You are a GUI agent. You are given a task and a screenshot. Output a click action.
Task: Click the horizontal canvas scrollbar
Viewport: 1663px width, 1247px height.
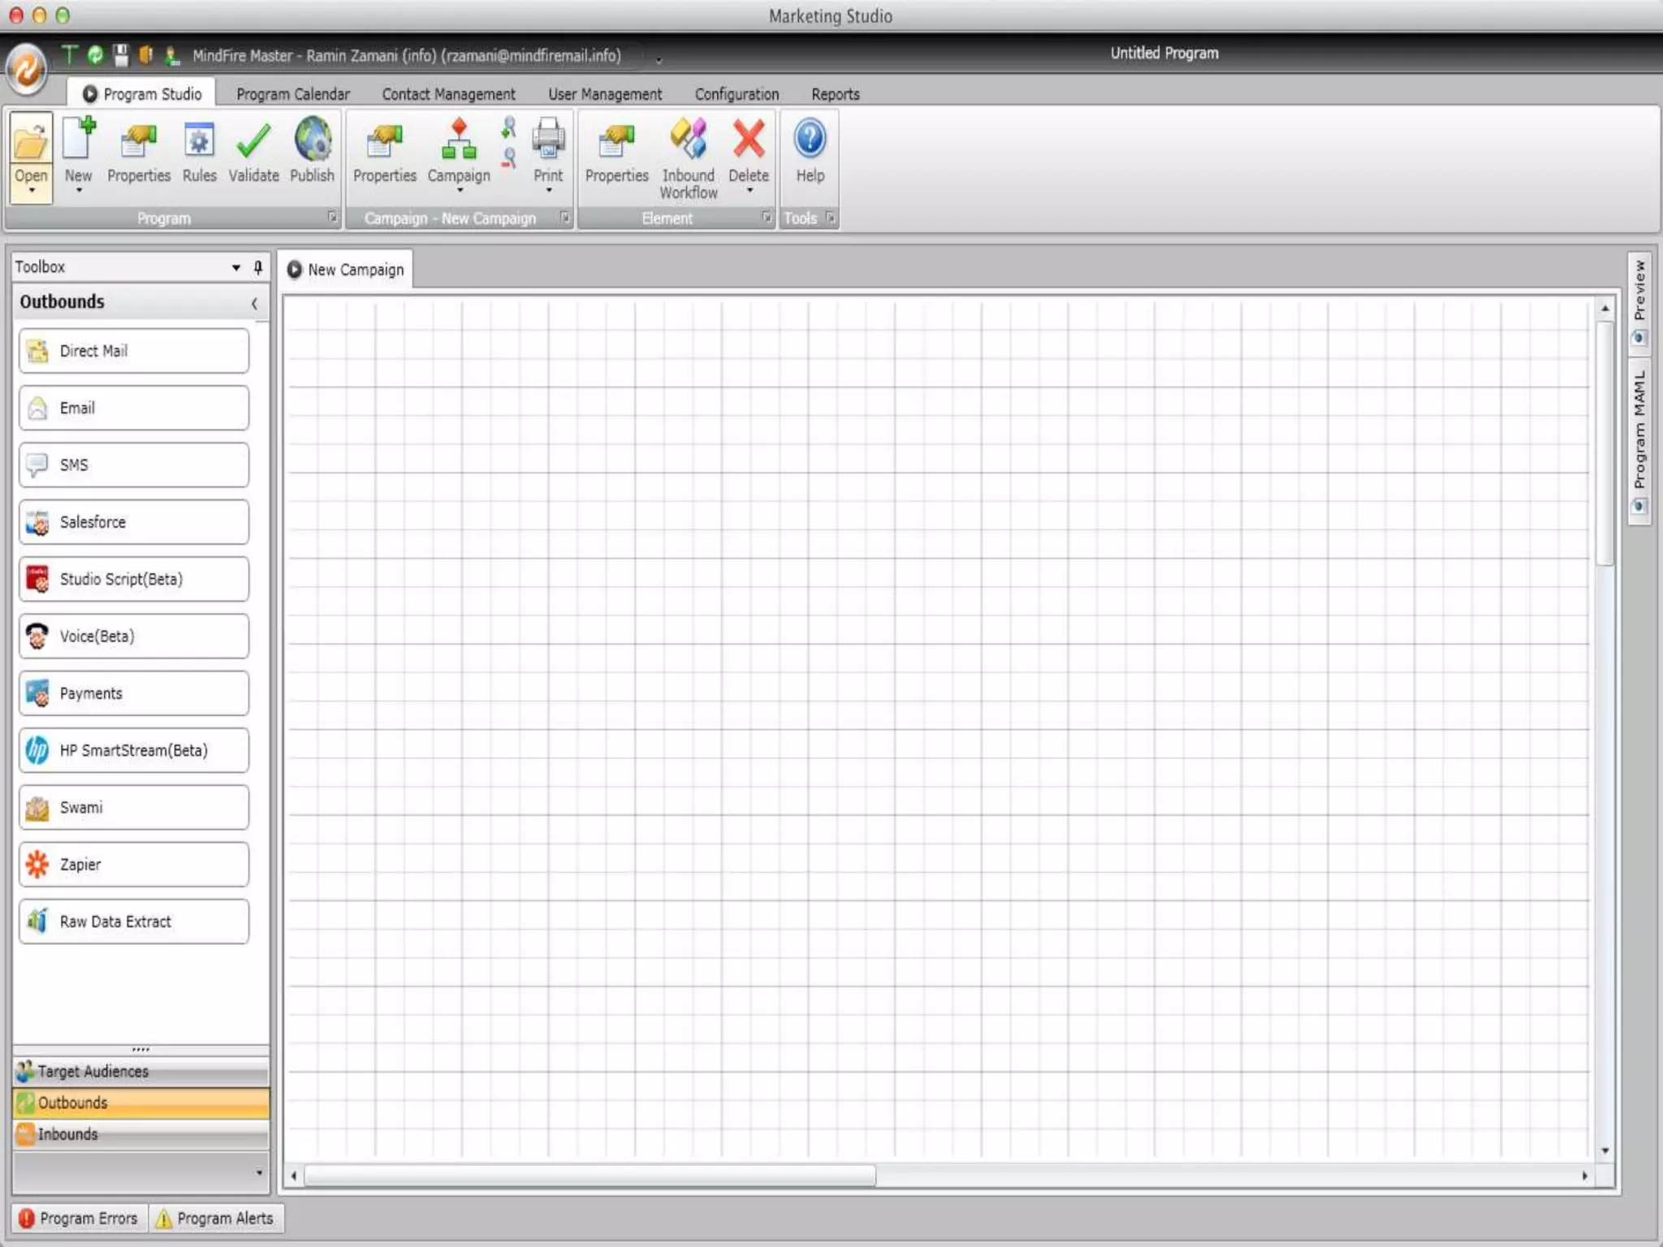click(x=590, y=1176)
